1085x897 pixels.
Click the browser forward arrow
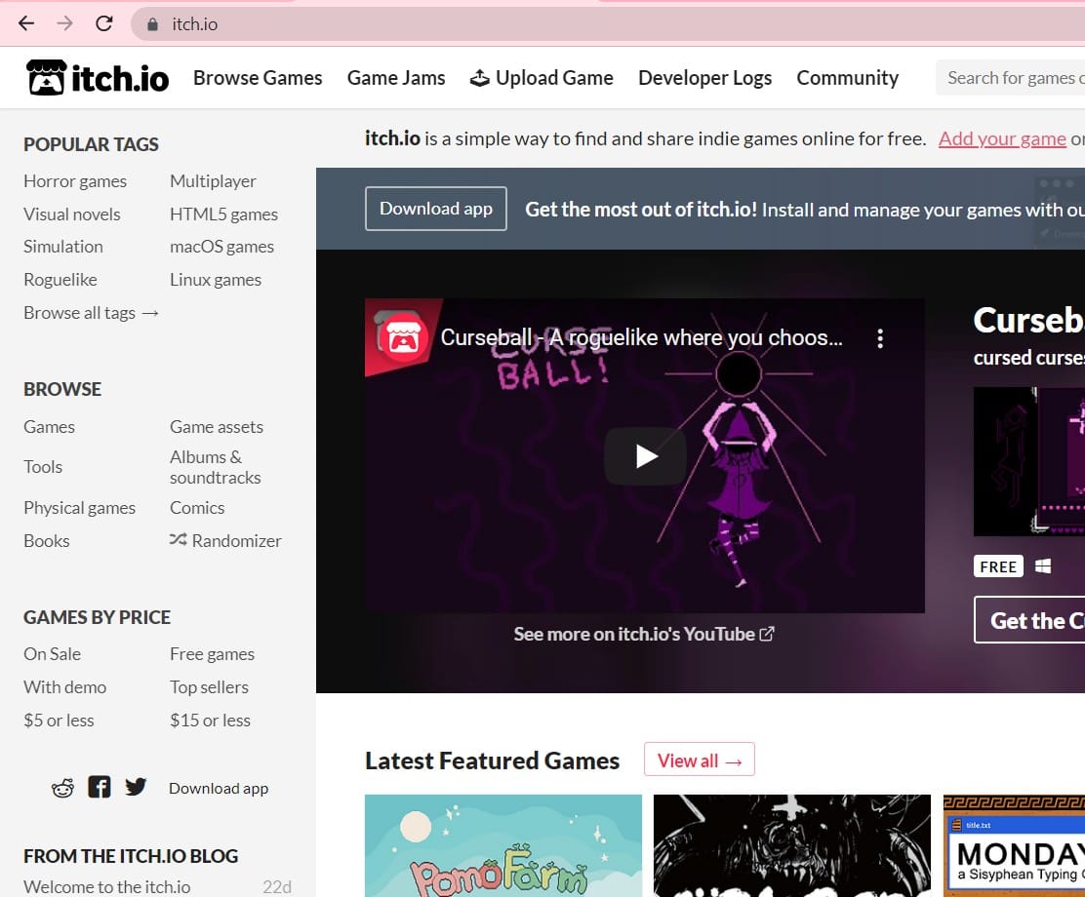[x=65, y=23]
